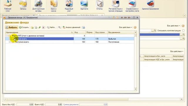Sort by the Наименование column header

coord(39,32)
